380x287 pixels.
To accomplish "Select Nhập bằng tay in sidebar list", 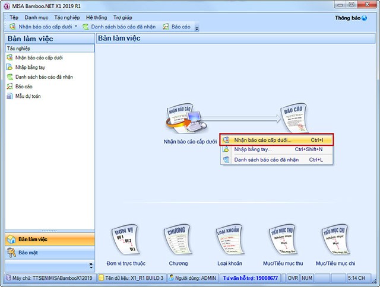I will (x=30, y=67).
